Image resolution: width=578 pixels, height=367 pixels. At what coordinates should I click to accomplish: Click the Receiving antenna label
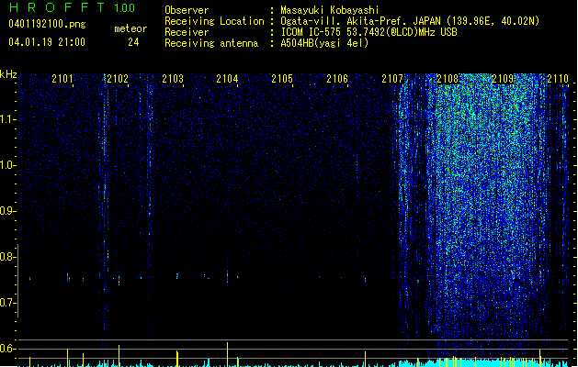click(211, 43)
